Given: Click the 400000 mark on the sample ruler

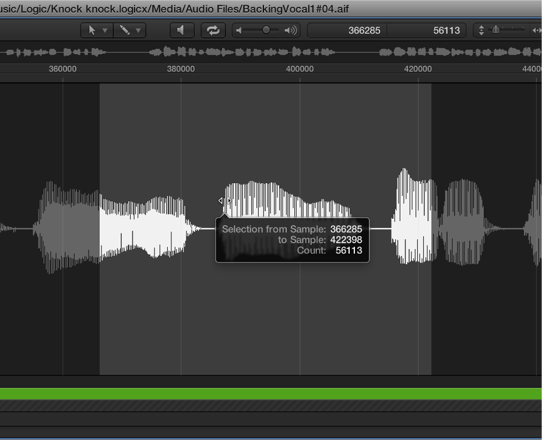Looking at the screenshot, I should 300,69.
